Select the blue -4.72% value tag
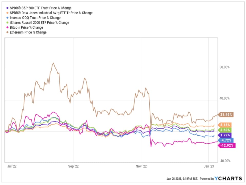Screen dimensions: 246x185 [225, 140]
